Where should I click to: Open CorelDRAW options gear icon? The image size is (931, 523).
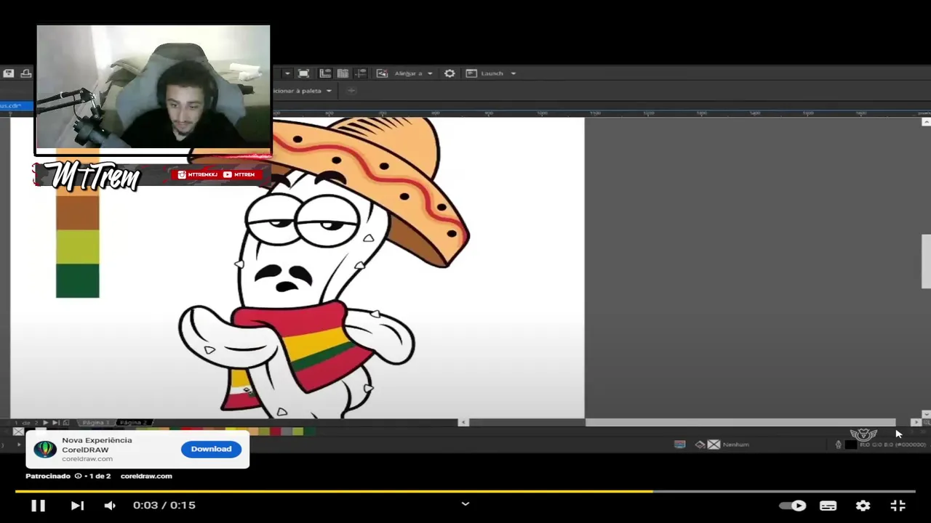pos(449,73)
